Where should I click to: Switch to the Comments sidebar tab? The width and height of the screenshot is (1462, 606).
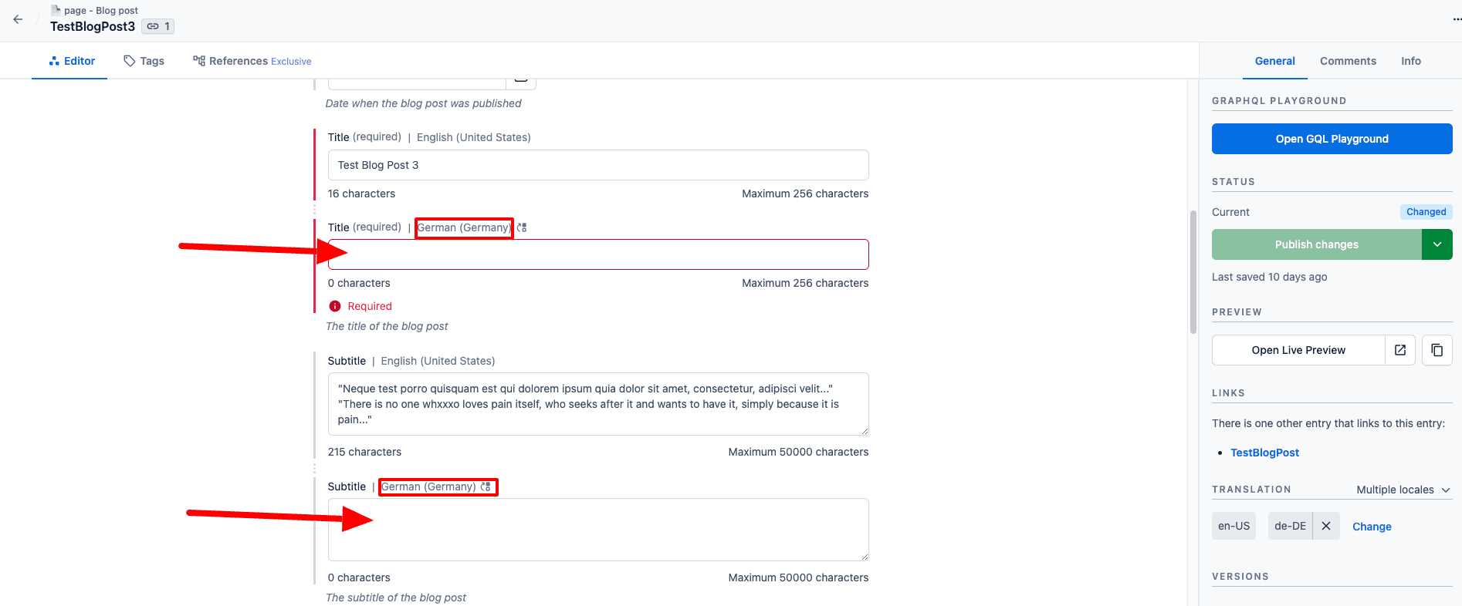pyautogui.click(x=1348, y=61)
